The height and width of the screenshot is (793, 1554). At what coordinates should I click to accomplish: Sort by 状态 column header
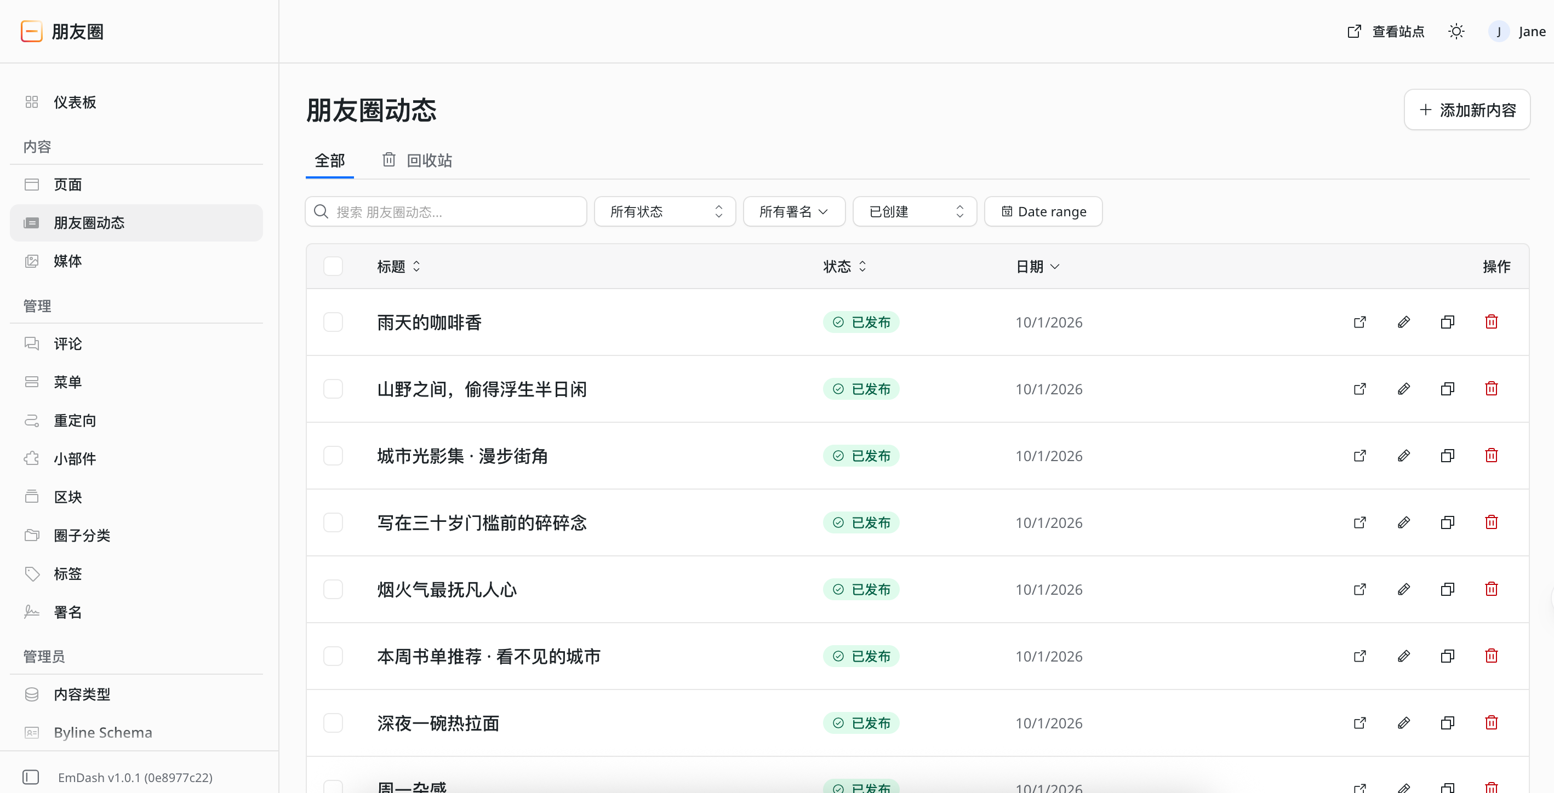(844, 267)
